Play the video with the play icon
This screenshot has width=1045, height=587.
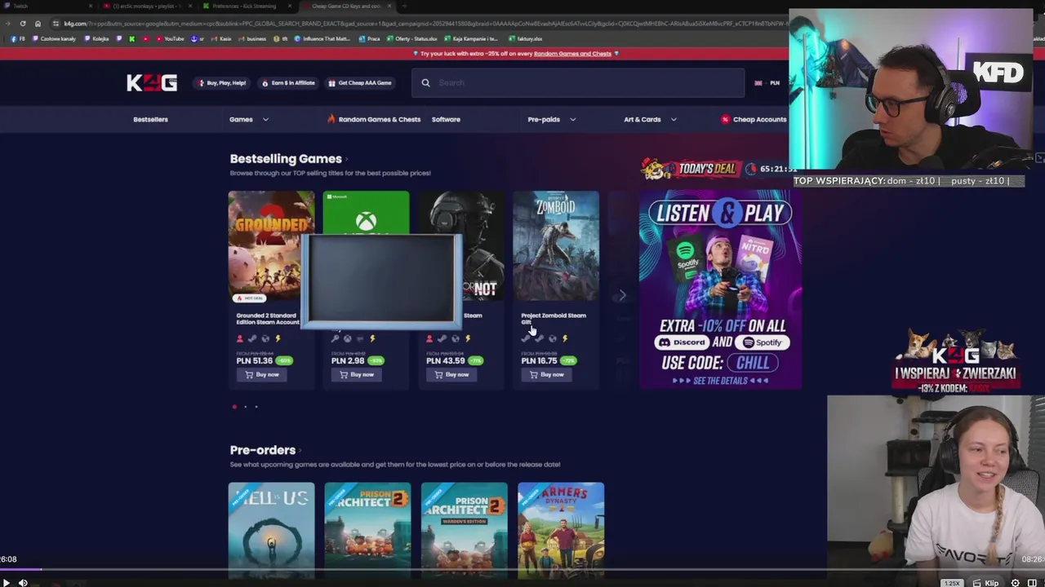click(6, 582)
